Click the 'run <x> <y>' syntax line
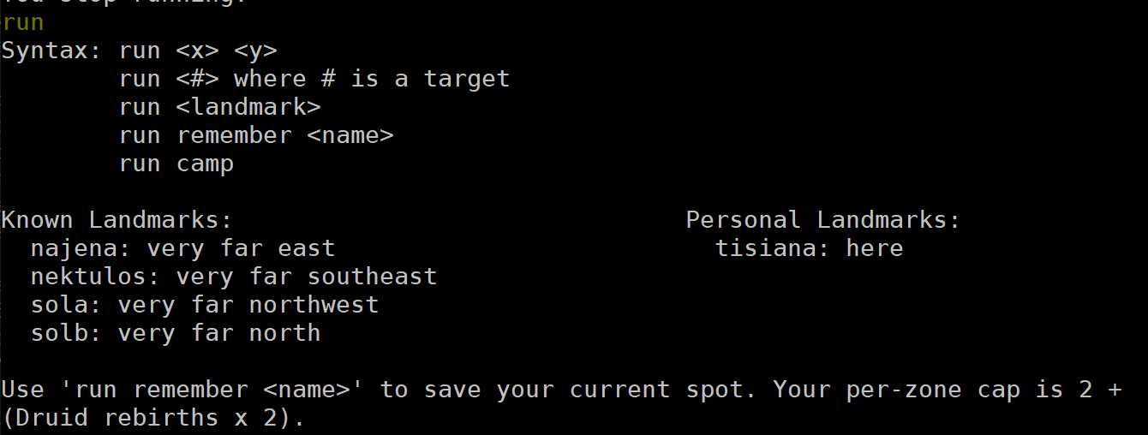Viewport: 1148px width, 435px height. 198,51
